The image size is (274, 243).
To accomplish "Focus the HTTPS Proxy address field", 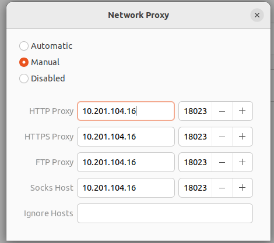I will click(x=126, y=137).
